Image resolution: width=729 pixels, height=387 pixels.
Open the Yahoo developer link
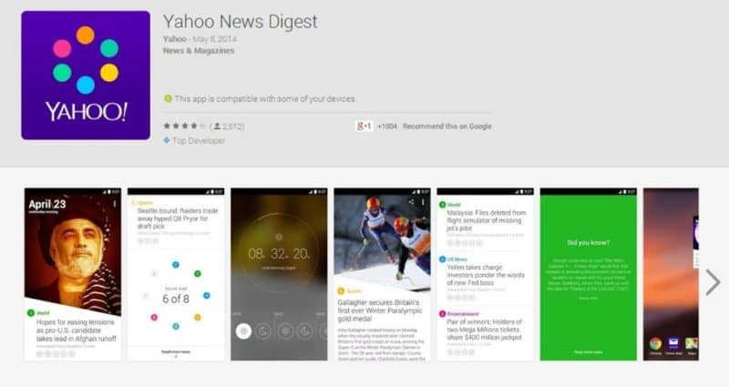click(x=175, y=39)
